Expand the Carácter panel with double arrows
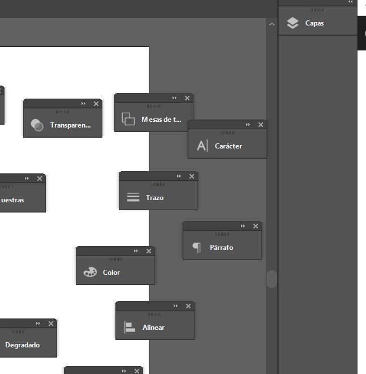 coord(248,125)
